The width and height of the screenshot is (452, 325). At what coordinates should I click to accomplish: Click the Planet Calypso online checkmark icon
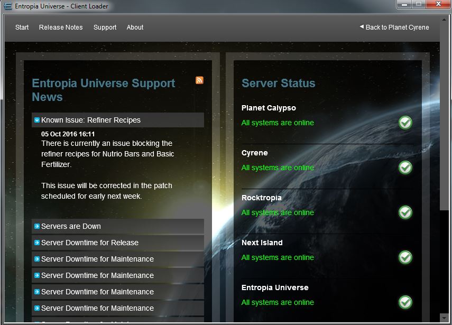click(x=405, y=123)
